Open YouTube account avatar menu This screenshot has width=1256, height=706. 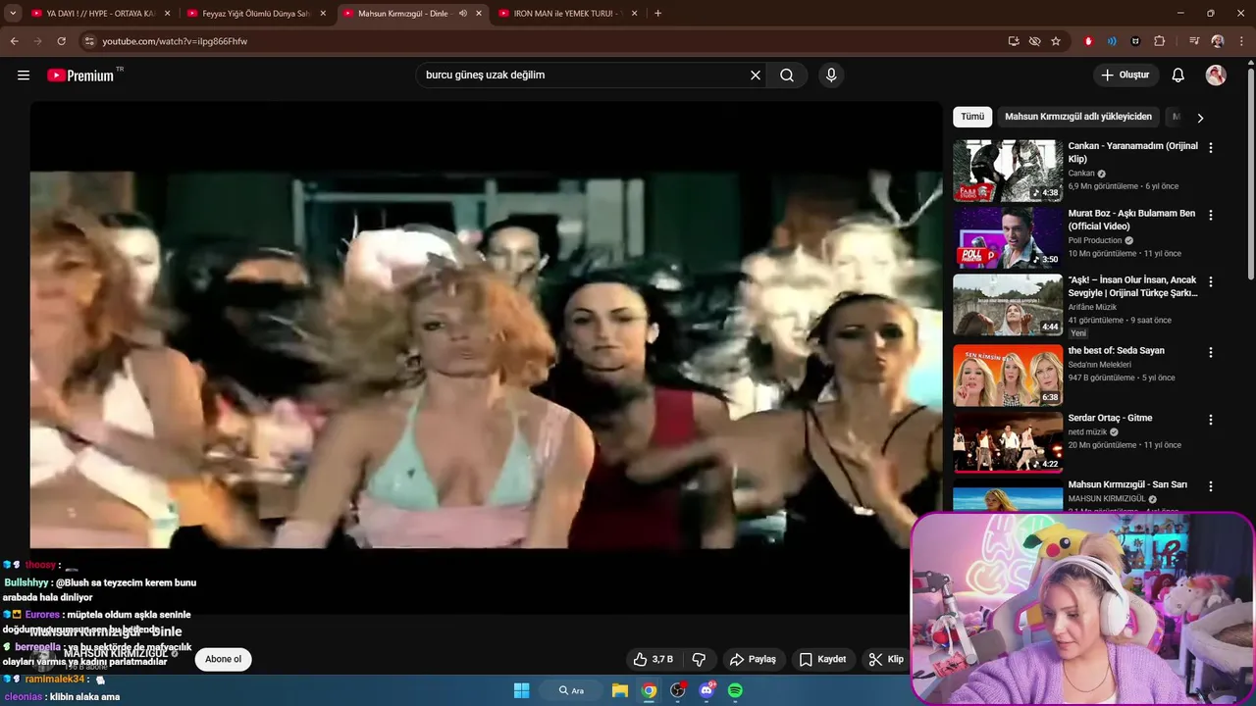(1216, 76)
